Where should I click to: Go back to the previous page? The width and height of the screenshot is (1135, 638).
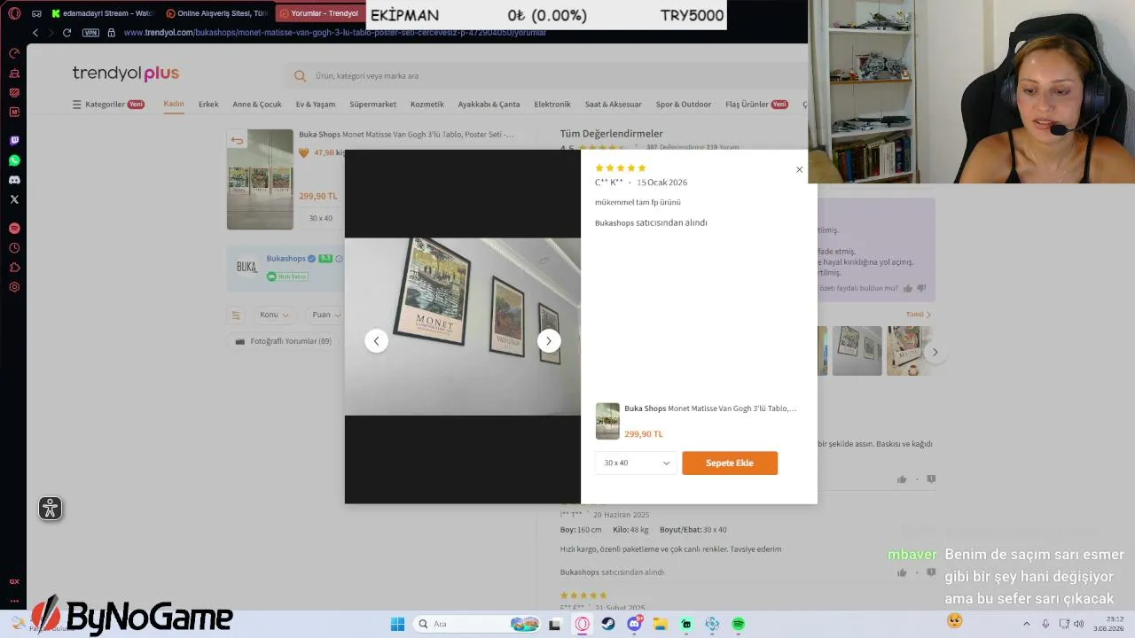click(x=35, y=33)
